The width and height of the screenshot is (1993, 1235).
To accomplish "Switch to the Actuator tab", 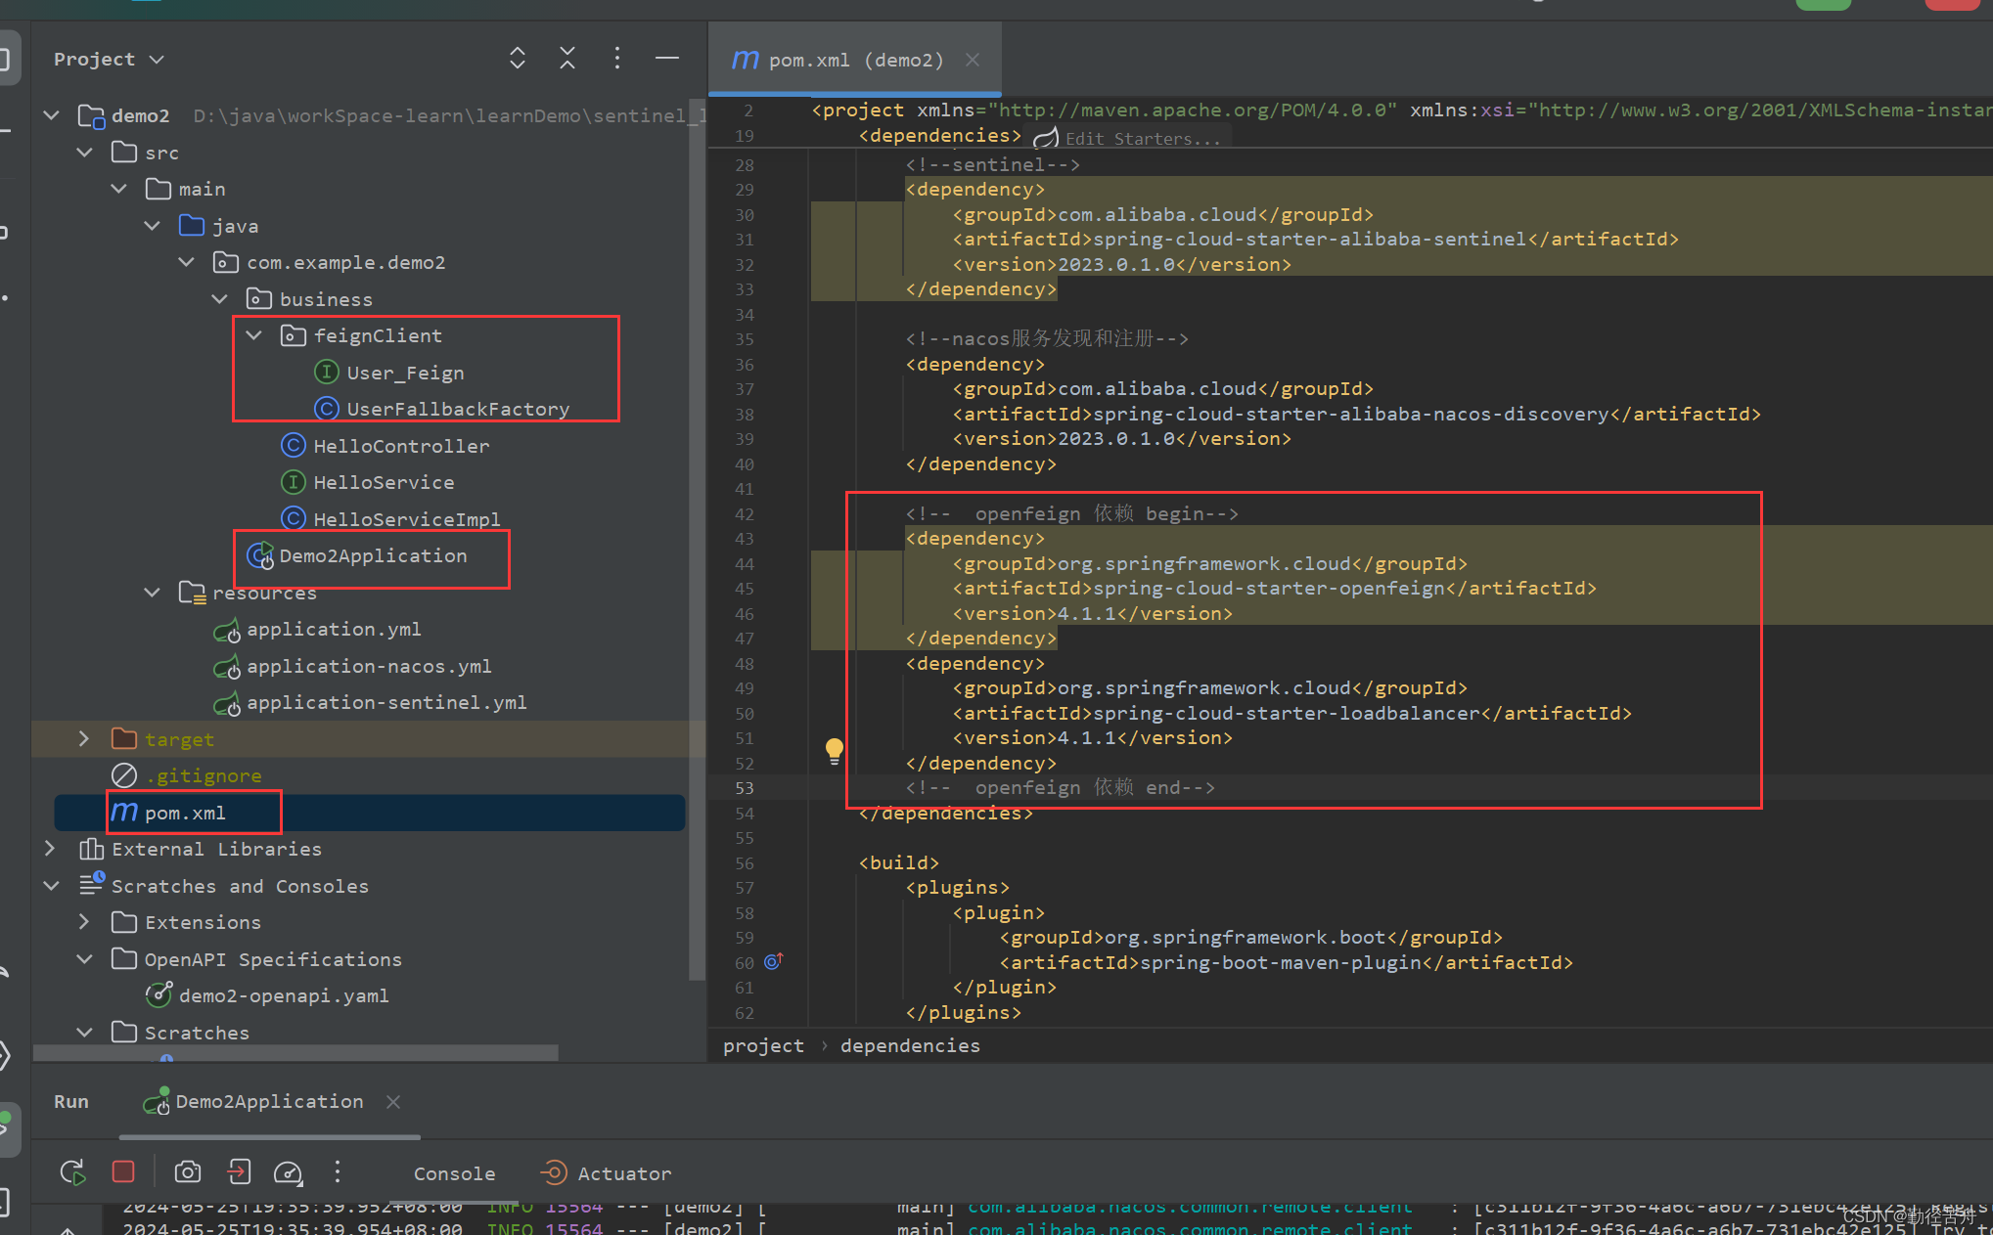I will (607, 1173).
